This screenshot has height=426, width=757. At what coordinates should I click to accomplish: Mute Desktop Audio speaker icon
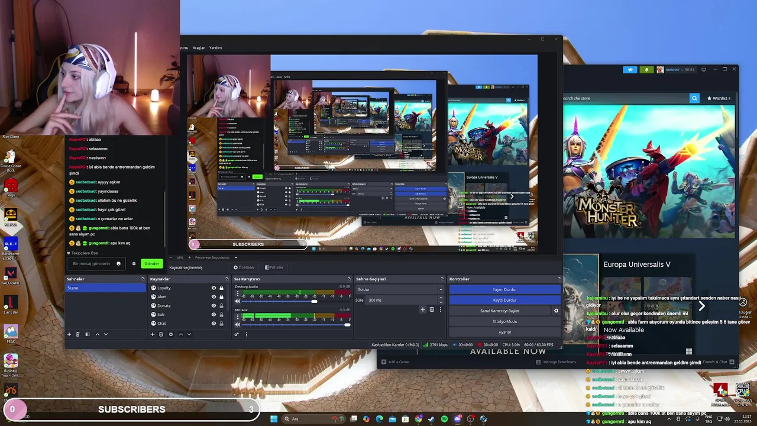pos(238,301)
